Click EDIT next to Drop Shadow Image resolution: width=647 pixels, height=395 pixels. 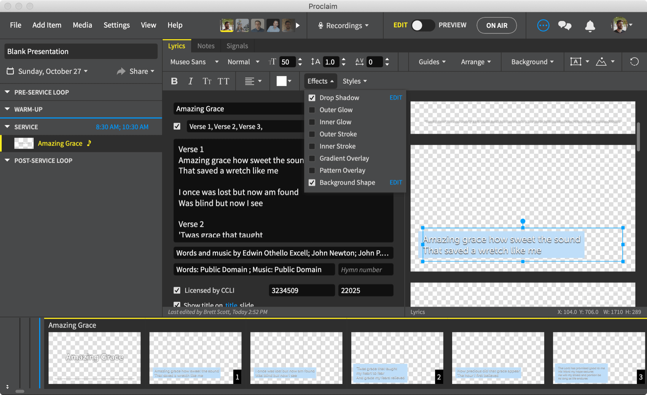395,98
